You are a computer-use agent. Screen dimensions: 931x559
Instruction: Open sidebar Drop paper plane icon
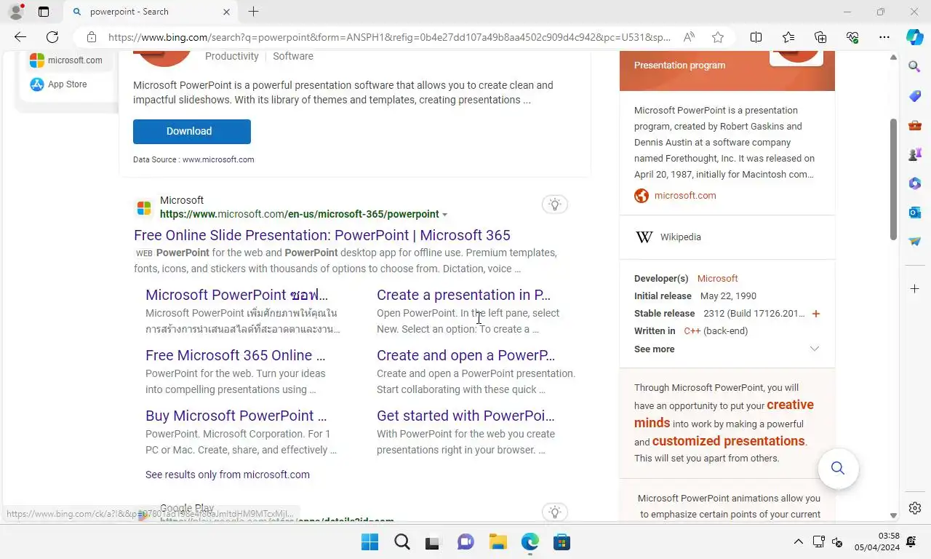pos(915,242)
